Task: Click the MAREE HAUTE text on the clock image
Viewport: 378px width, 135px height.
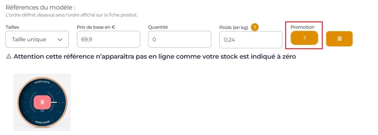Action: (42, 82)
